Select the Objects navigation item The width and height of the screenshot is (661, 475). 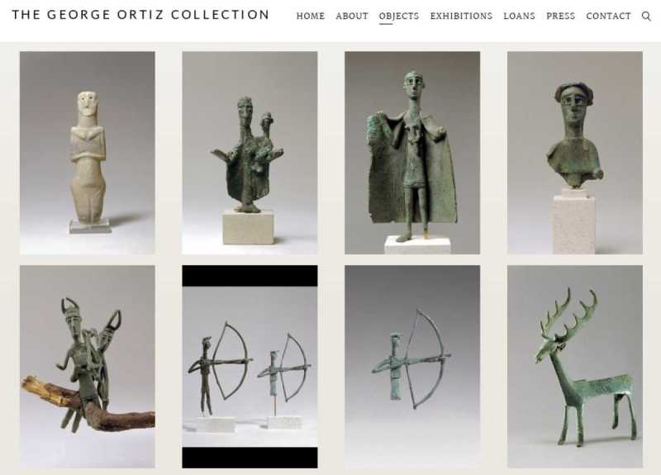click(x=399, y=16)
